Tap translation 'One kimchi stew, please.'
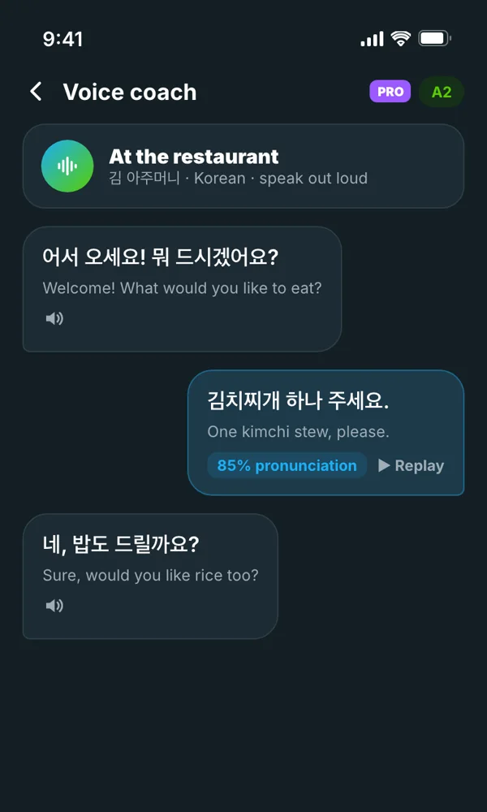487x812 pixels. pos(298,431)
